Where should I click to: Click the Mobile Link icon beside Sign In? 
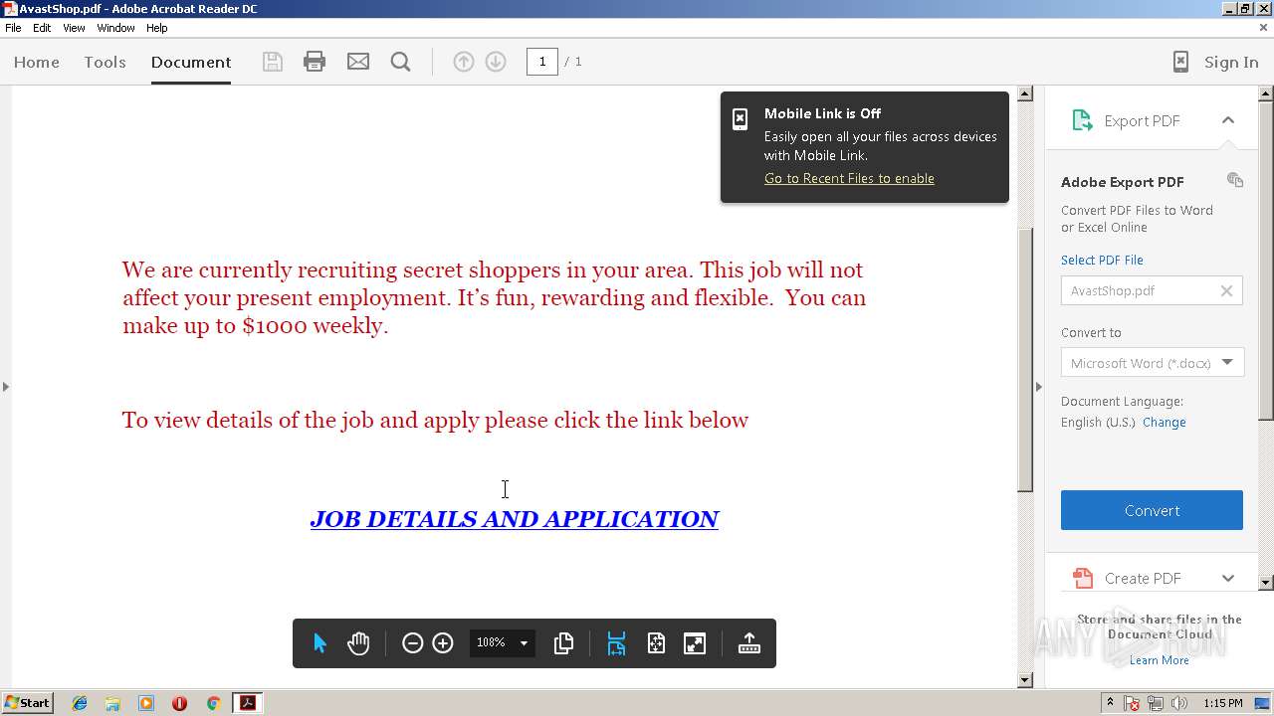point(1180,62)
